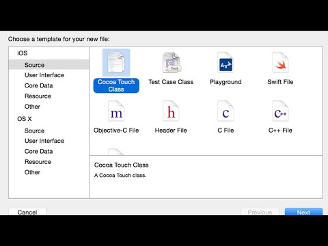This screenshot has height=246, width=328.
Task: Select the Cocoa Touch Class template icon
Action: [116, 62]
